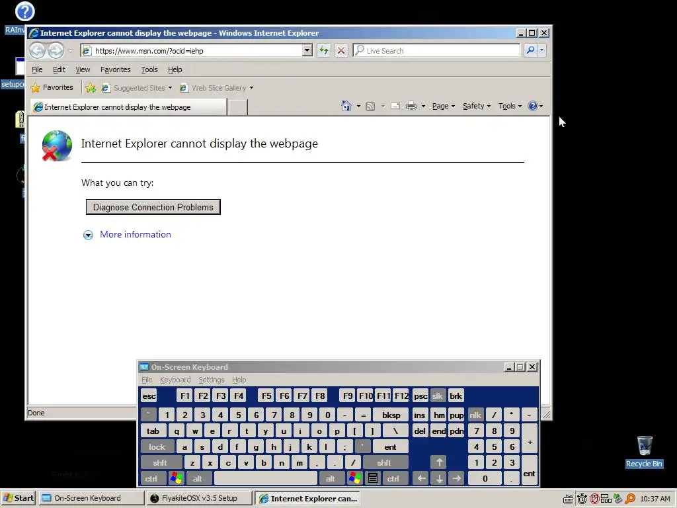Switch to On-Screen Keyboard taskbar button
Screen dimensions: 677x508
click(x=91, y=498)
